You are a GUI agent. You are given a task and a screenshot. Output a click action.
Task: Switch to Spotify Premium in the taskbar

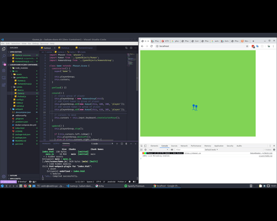134,186
